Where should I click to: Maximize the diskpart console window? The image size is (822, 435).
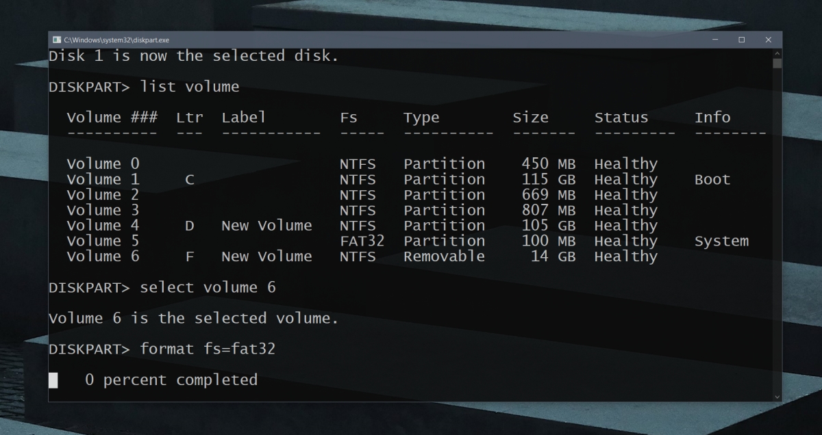click(x=741, y=40)
